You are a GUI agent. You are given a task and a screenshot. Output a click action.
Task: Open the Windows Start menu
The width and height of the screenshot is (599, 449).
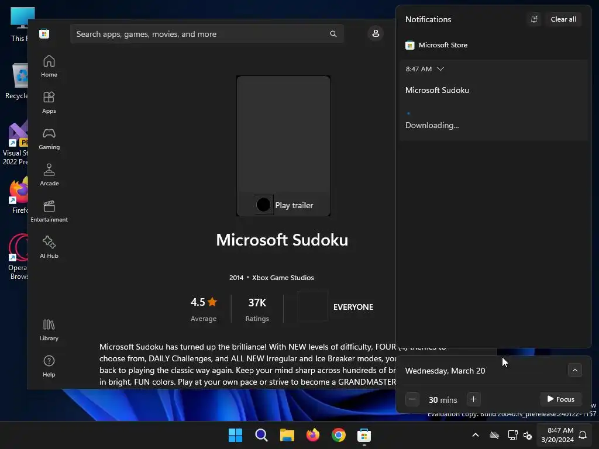pos(235,435)
